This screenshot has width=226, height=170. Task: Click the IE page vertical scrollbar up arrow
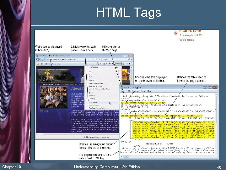[131, 67]
